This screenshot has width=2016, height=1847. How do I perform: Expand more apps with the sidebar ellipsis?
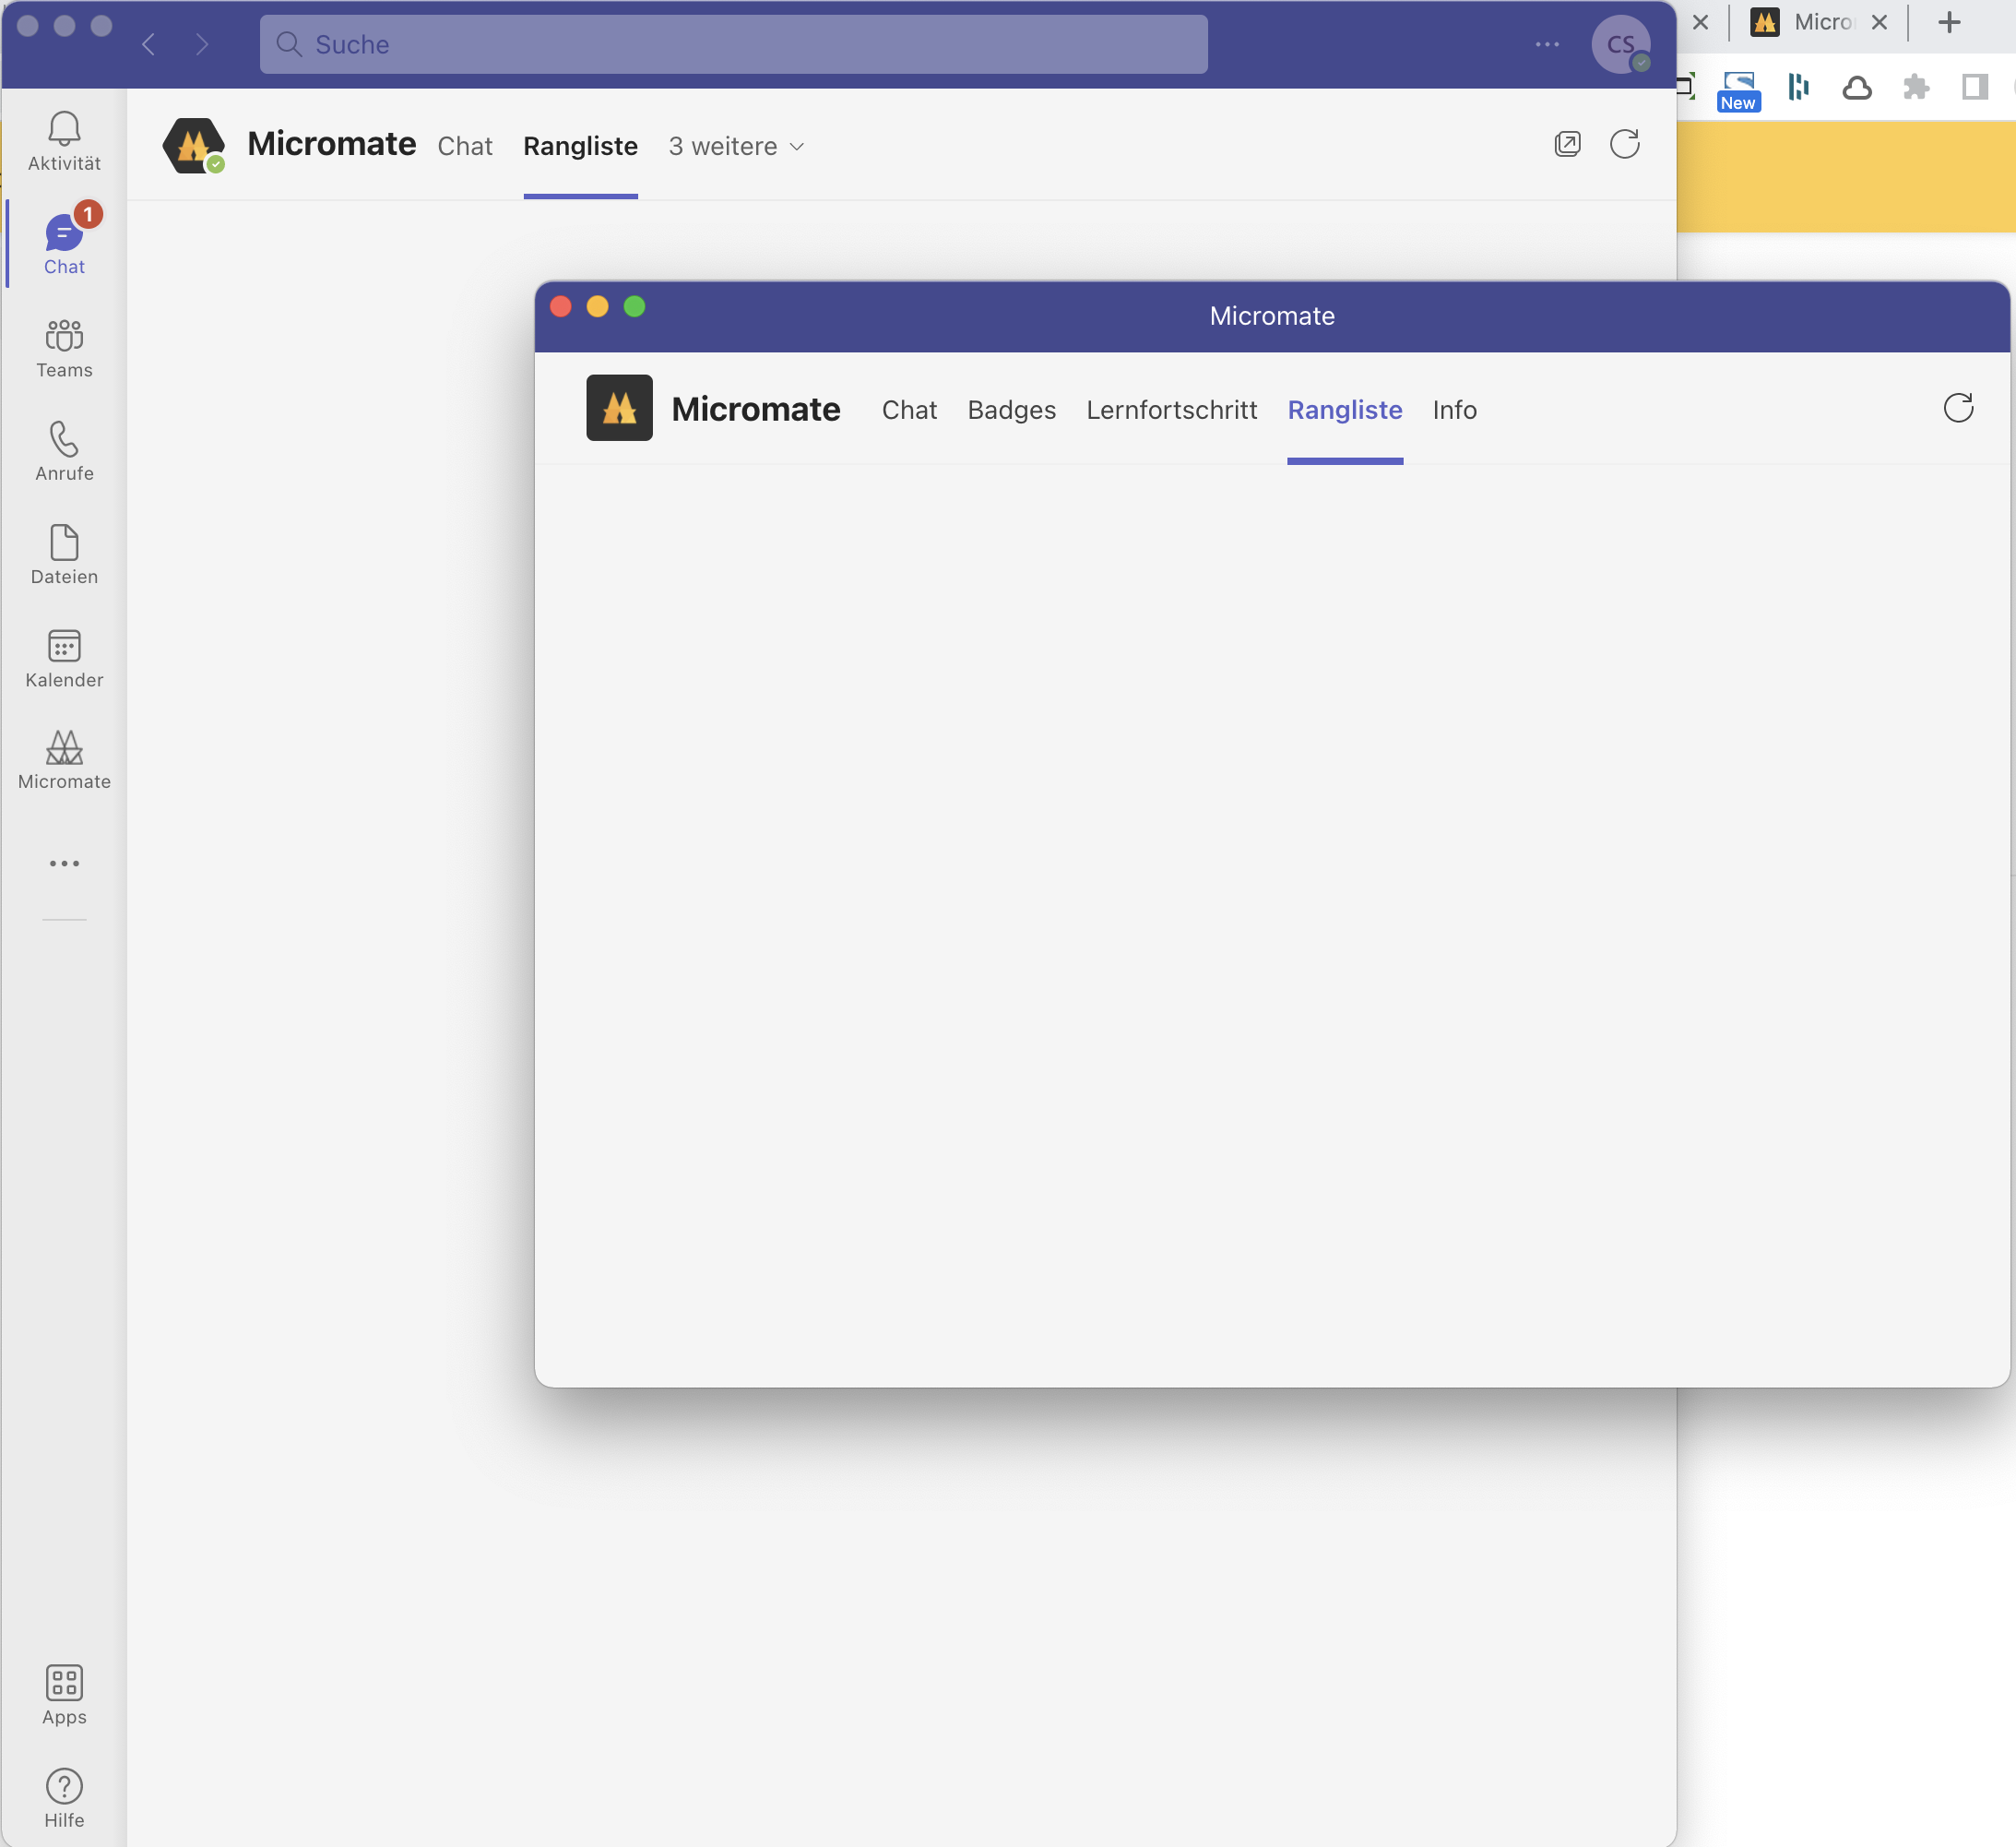click(x=64, y=863)
